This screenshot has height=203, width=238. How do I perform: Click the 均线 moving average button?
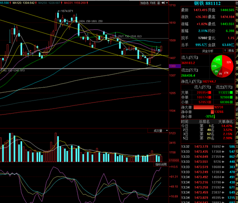point(152,3)
